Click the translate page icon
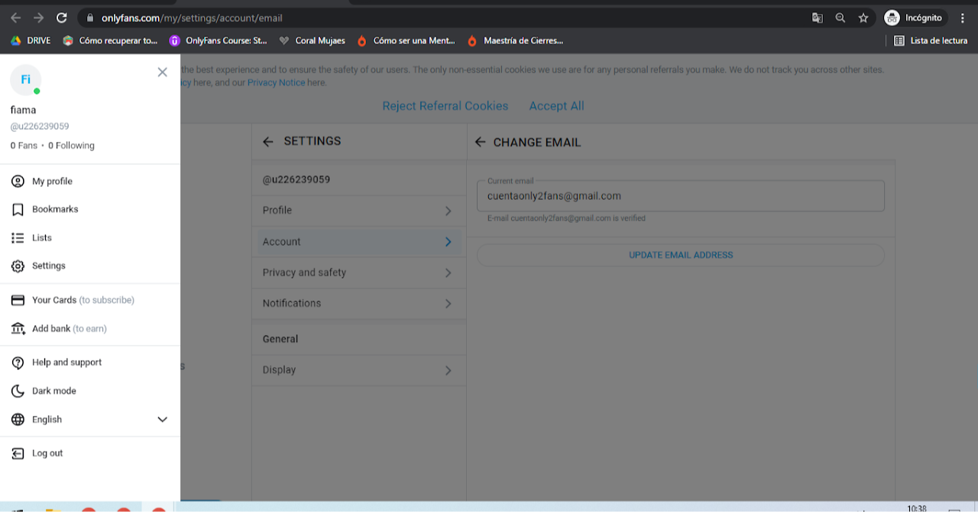 click(x=818, y=18)
